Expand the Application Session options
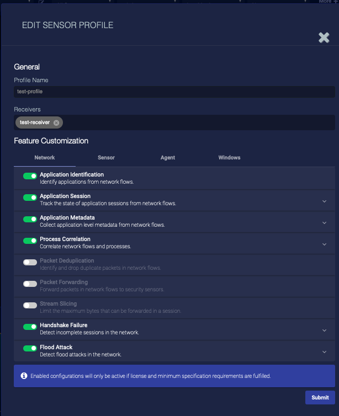The height and width of the screenshot is (416, 339). [324, 201]
